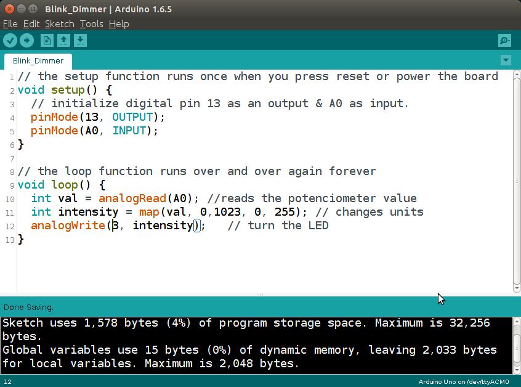The image size is (521, 387).
Task: Open the Edit menu
Action: tap(31, 24)
